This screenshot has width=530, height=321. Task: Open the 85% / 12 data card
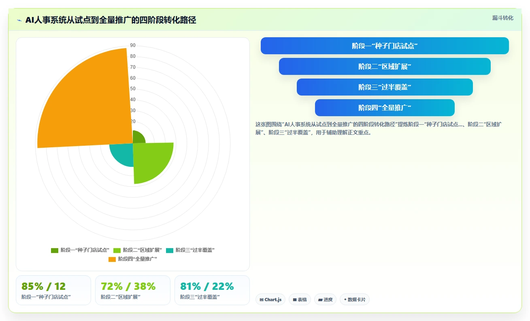[x=53, y=290]
